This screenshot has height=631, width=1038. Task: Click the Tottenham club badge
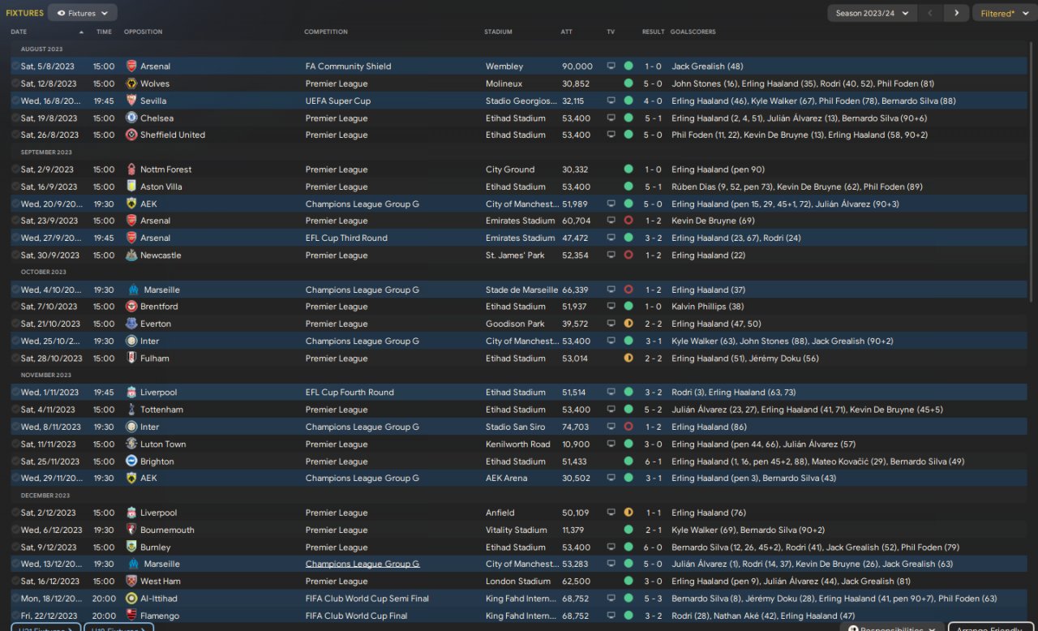(131, 410)
